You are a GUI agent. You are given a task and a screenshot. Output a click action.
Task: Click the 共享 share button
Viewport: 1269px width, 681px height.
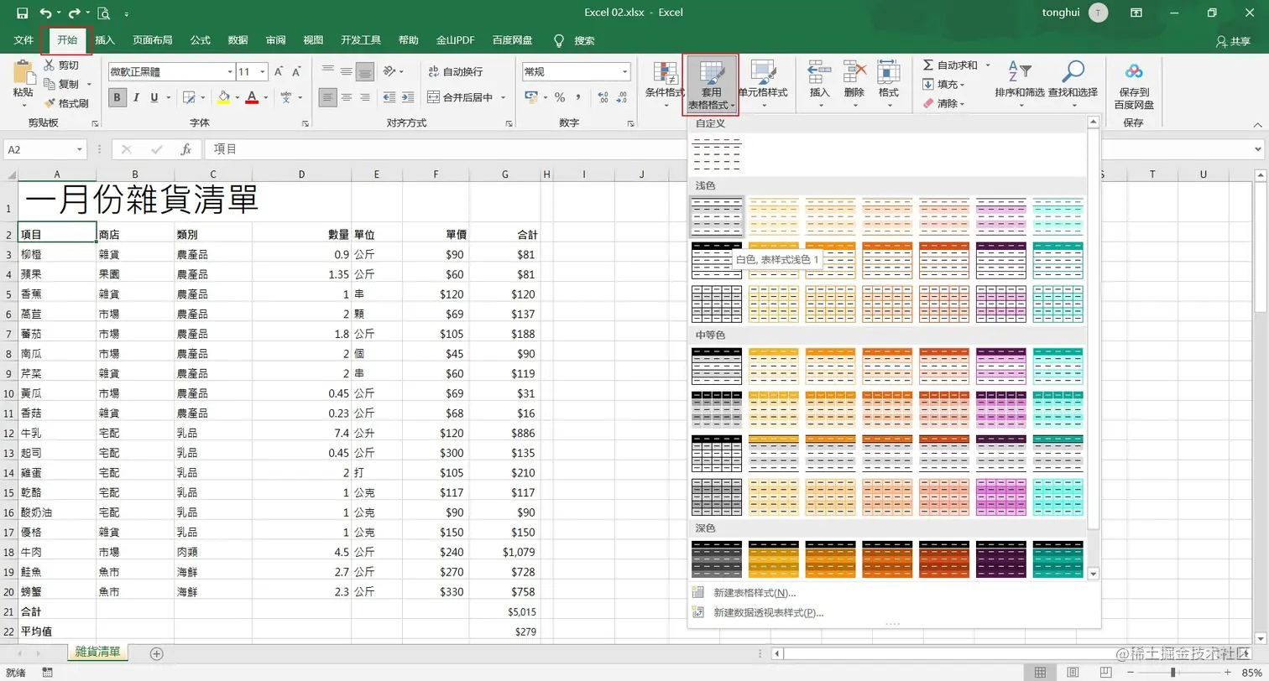pyautogui.click(x=1233, y=40)
